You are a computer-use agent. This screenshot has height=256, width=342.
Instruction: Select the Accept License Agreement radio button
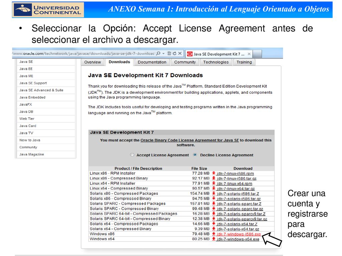click(132, 155)
